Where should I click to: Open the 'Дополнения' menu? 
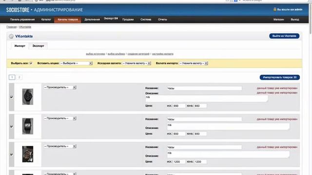click(92, 19)
